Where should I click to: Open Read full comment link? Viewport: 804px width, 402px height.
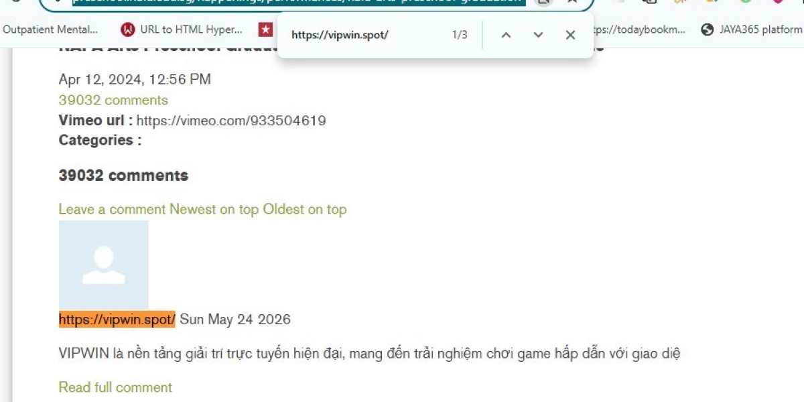pyautogui.click(x=115, y=387)
